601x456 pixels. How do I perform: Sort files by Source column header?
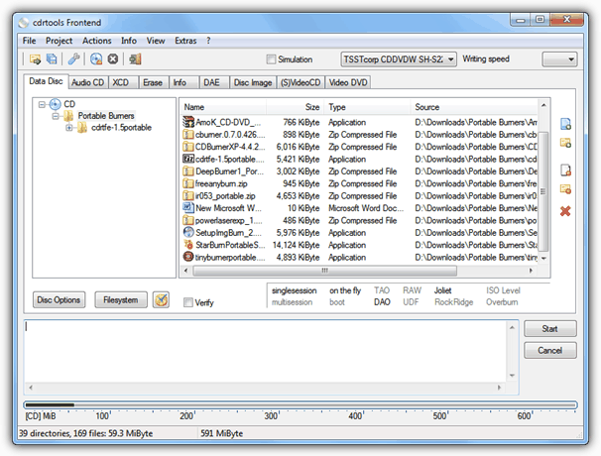pos(474,107)
